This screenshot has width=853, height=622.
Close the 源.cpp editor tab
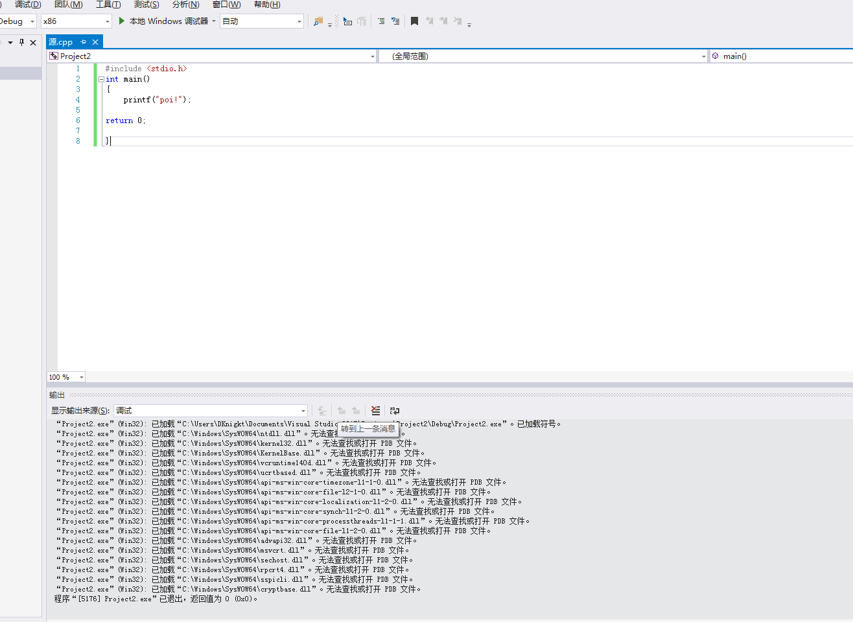(95, 42)
